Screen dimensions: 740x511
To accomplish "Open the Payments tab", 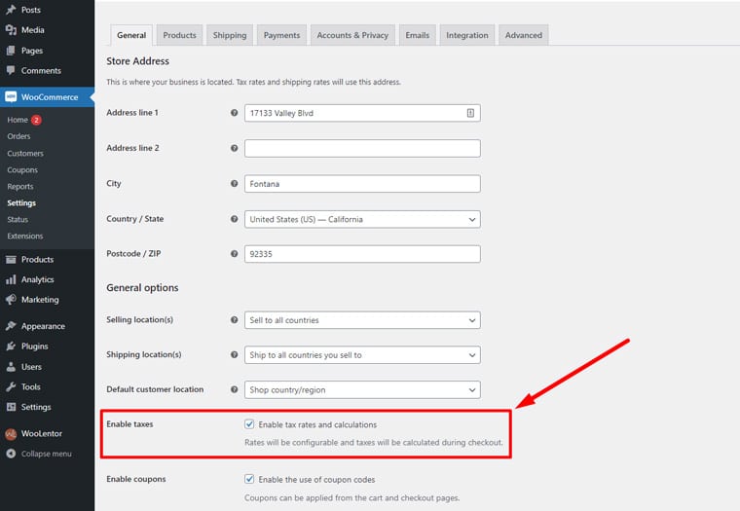I will coord(281,35).
